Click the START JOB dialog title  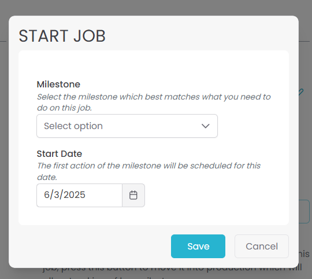(62, 36)
